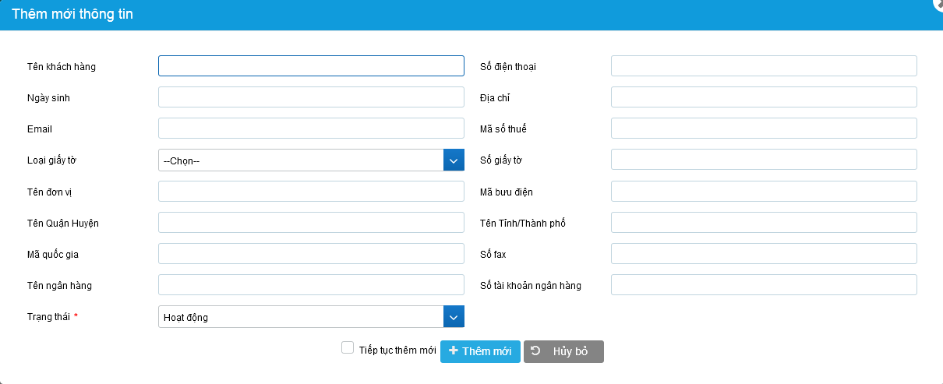The width and height of the screenshot is (943, 384).
Task: Click the Số giấy tờ input field
Action: click(764, 160)
